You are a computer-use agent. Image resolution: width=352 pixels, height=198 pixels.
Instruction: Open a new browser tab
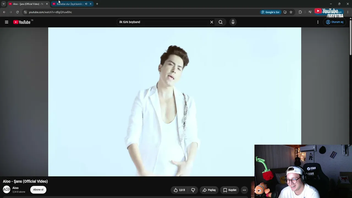(97, 4)
